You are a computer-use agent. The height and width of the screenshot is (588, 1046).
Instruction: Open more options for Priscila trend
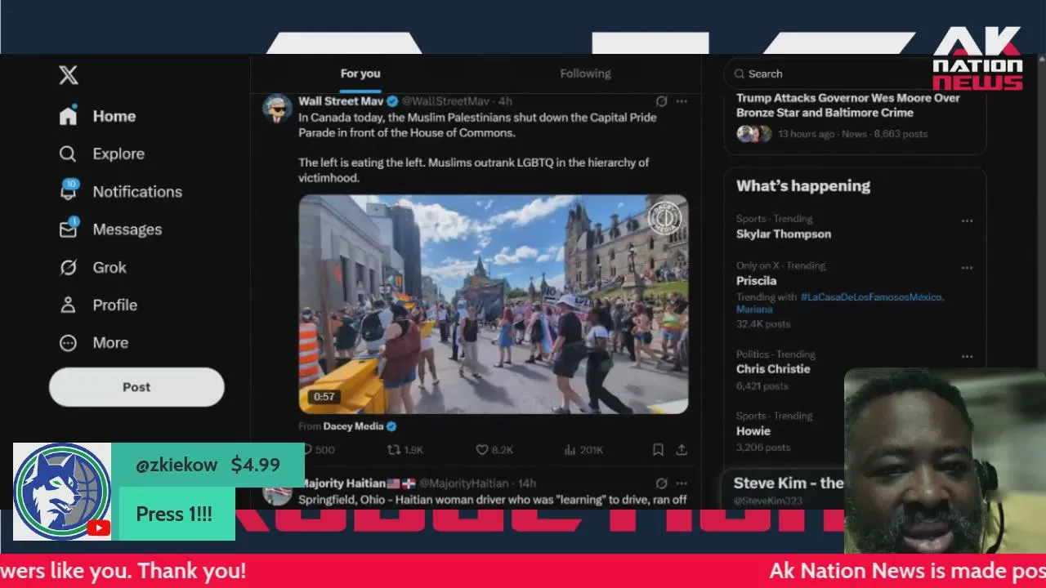968,268
